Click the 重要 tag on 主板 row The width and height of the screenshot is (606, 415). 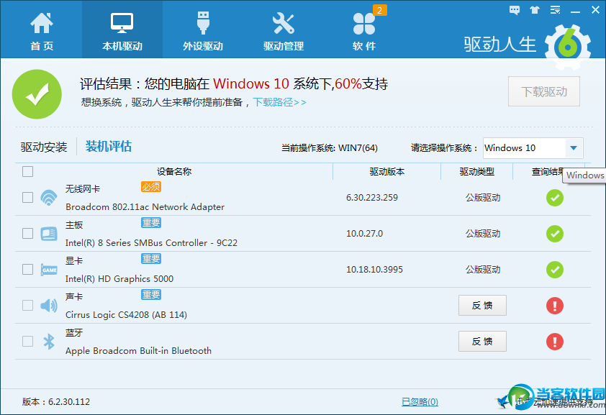pos(150,223)
